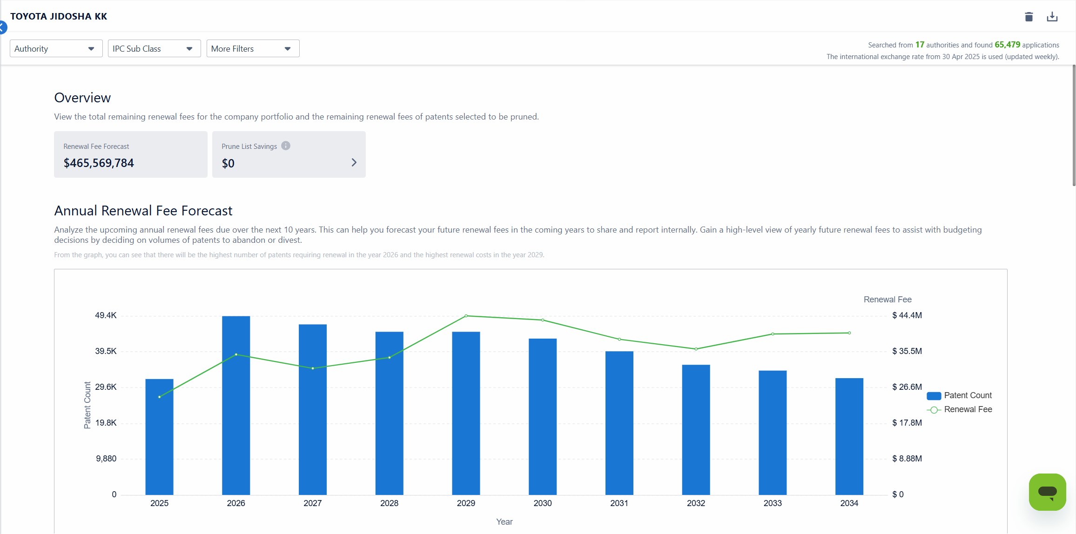The image size is (1076, 534).
Task: Click the Prune List Savings info icon
Action: [x=286, y=146]
